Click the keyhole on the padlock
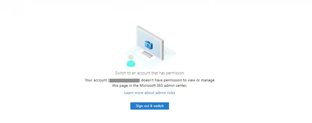This screenshot has height=123, width=312. click(148, 45)
